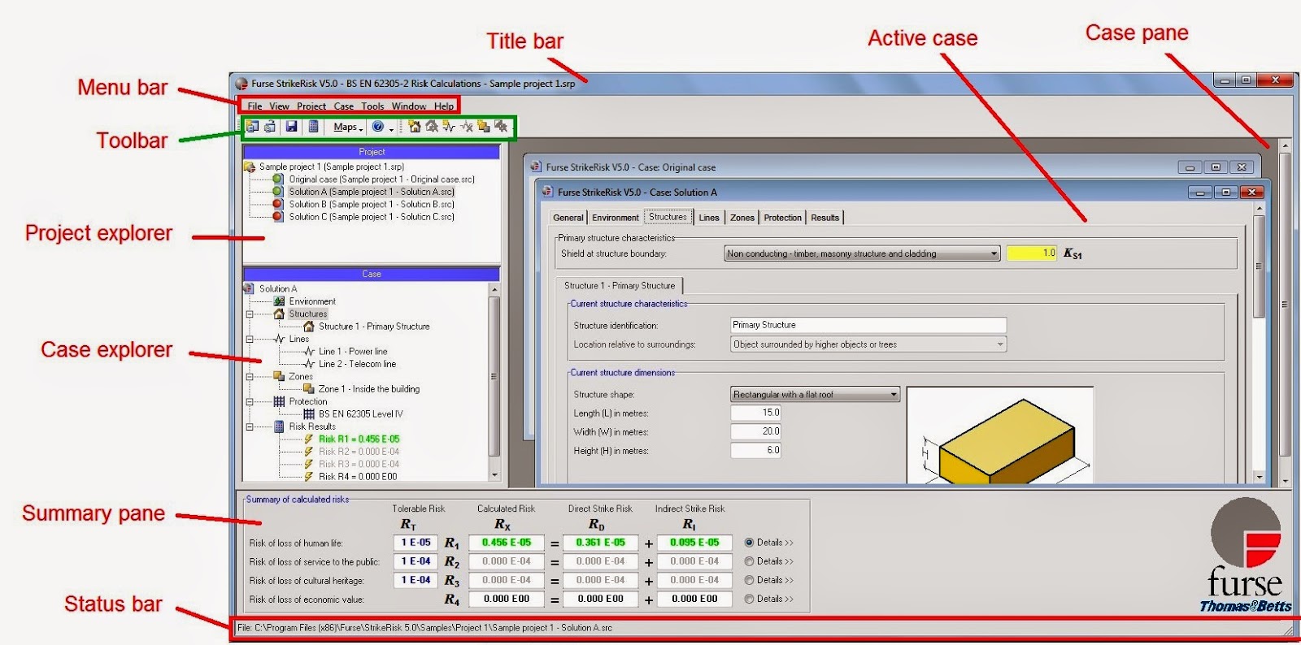Select Original case in the Project explorer
The width and height of the screenshot is (1301, 645).
point(381,180)
